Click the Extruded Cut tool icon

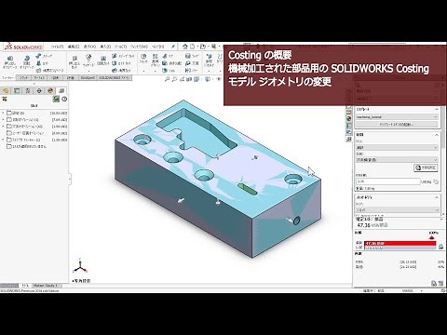74,59
